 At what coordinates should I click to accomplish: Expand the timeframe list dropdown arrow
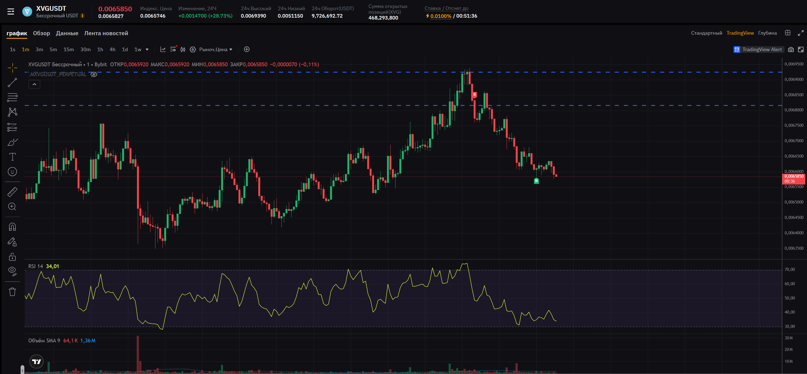(147, 50)
